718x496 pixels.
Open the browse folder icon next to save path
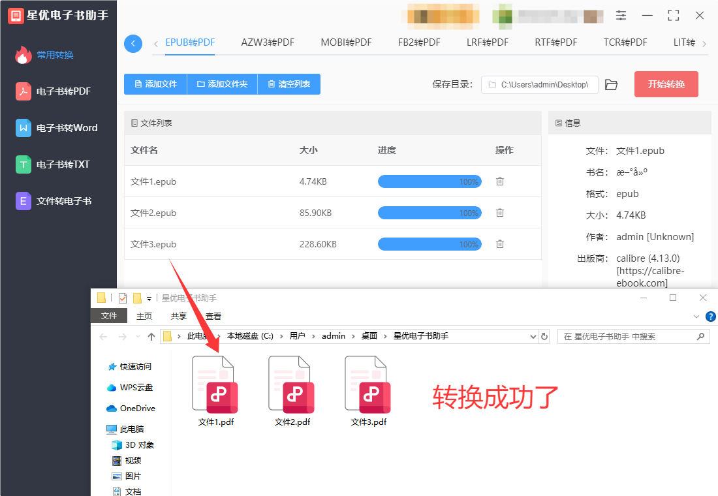click(611, 85)
